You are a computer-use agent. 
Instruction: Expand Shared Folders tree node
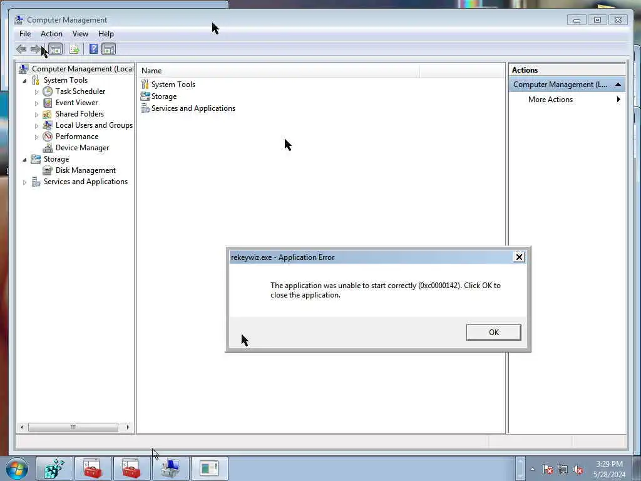[36, 115]
